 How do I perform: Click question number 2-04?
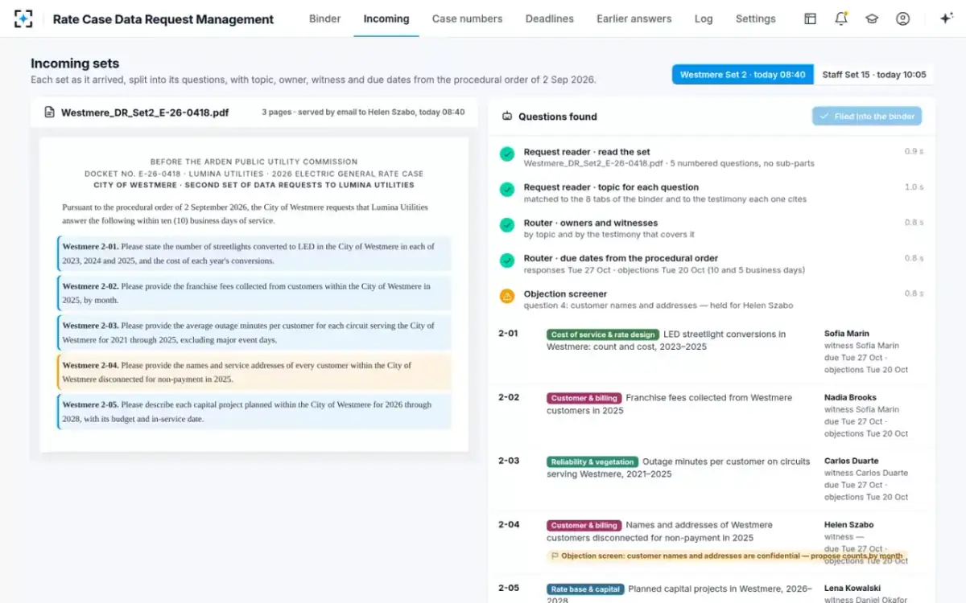pyautogui.click(x=509, y=524)
